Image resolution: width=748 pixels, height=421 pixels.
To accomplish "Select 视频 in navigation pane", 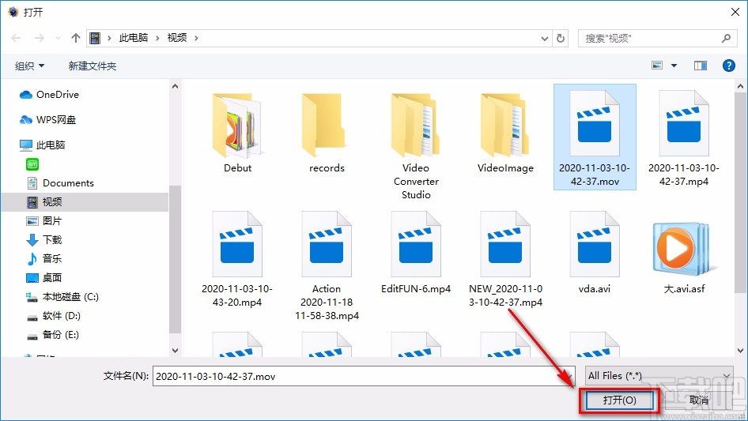I will click(x=85, y=202).
